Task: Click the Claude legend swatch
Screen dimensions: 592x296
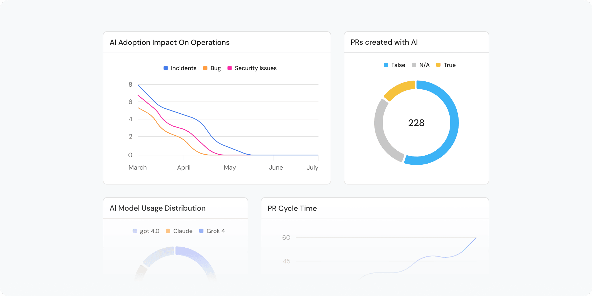Action: 168,231
